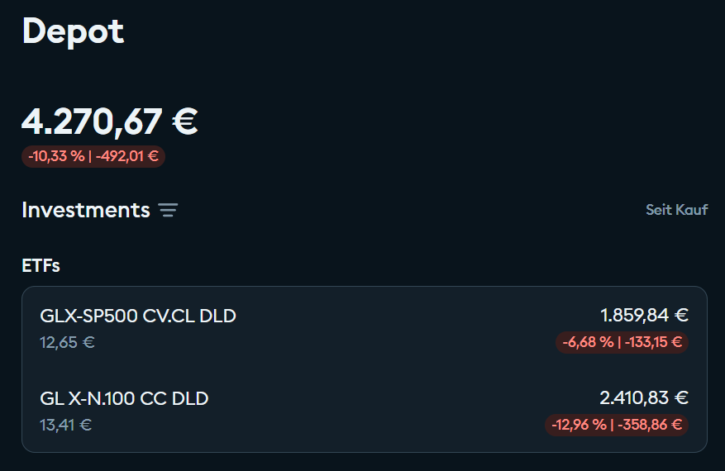Open the Investments sort filter icon
This screenshot has width=725, height=471.
pyautogui.click(x=168, y=210)
